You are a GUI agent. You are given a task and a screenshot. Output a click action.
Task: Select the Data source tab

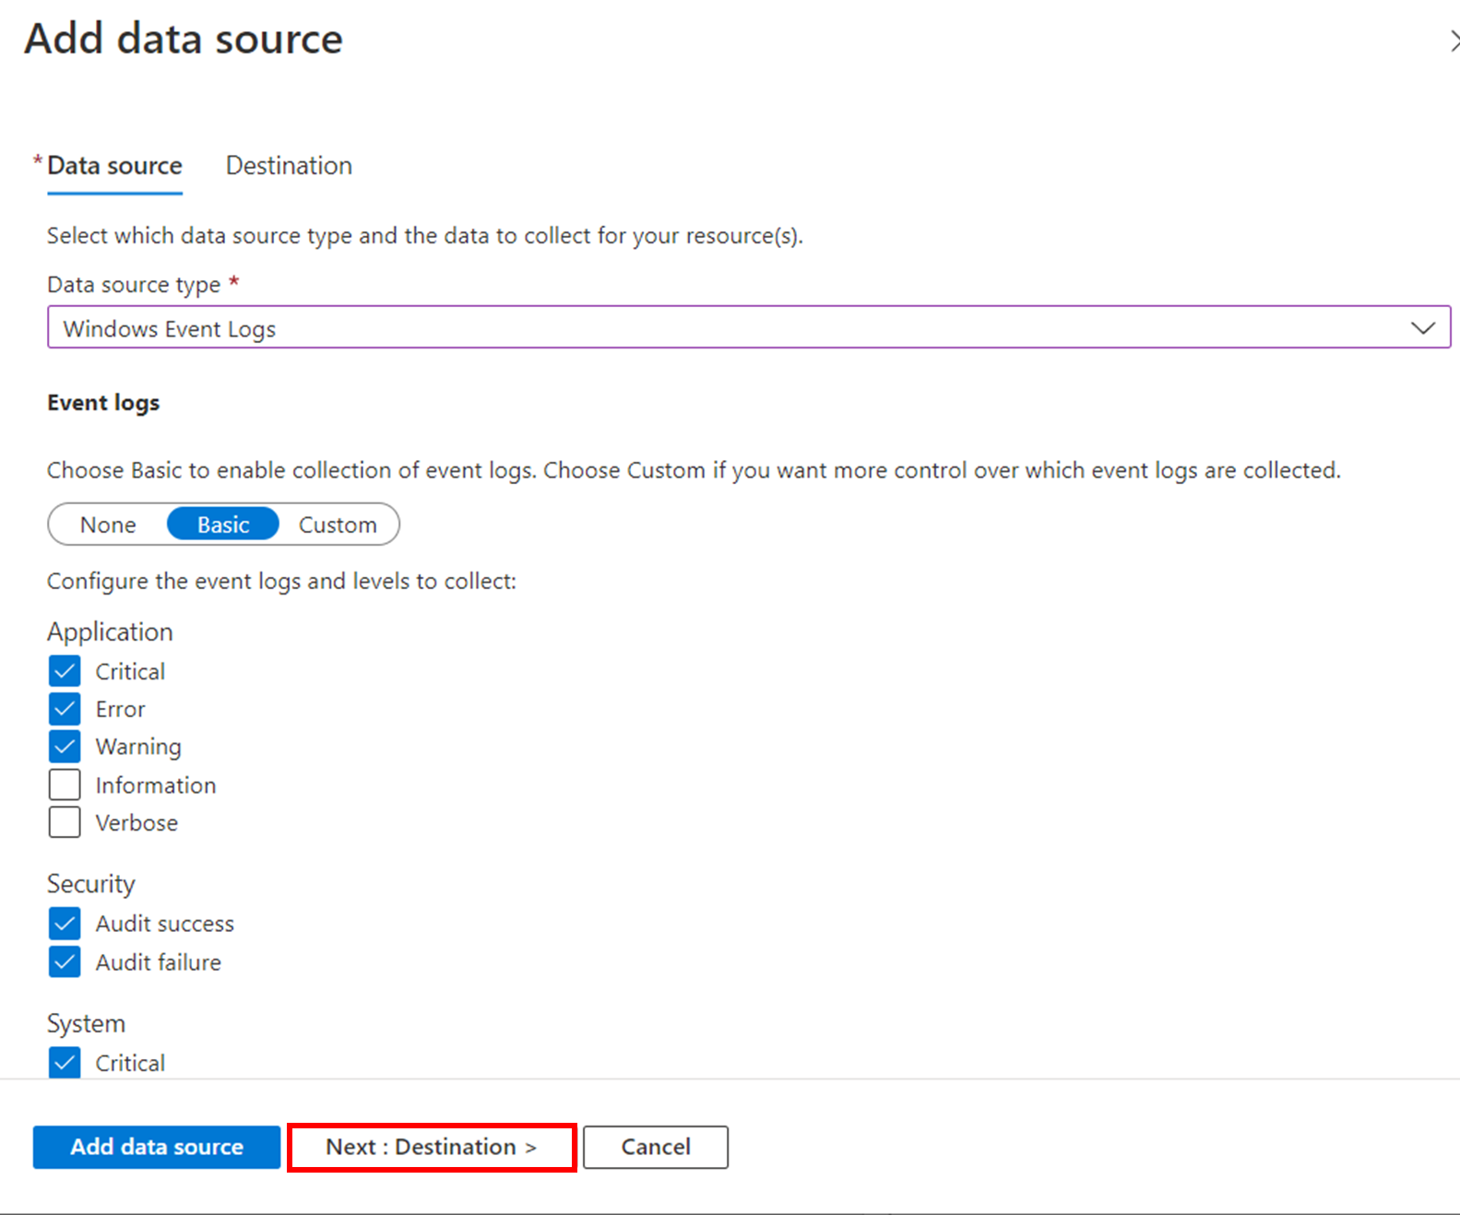click(114, 166)
